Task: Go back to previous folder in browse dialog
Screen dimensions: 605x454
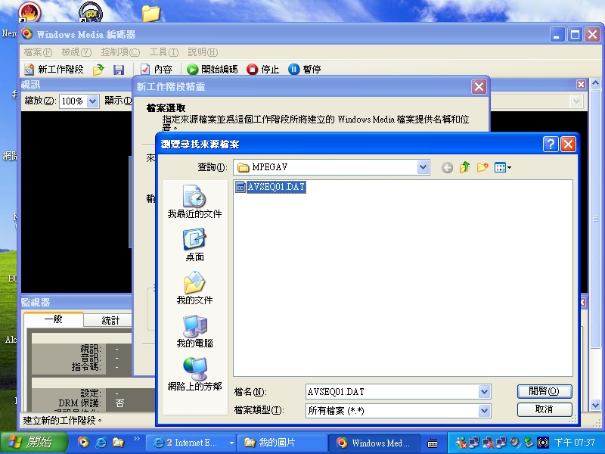Action: (447, 167)
